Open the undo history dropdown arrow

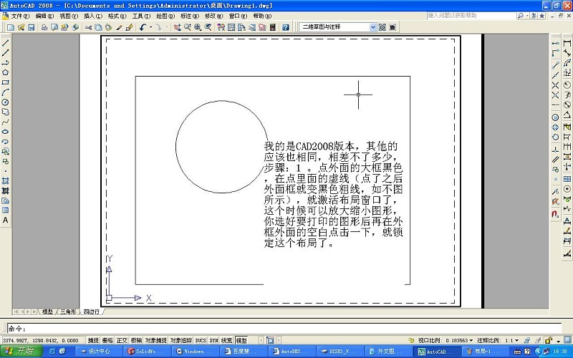[x=150, y=27]
